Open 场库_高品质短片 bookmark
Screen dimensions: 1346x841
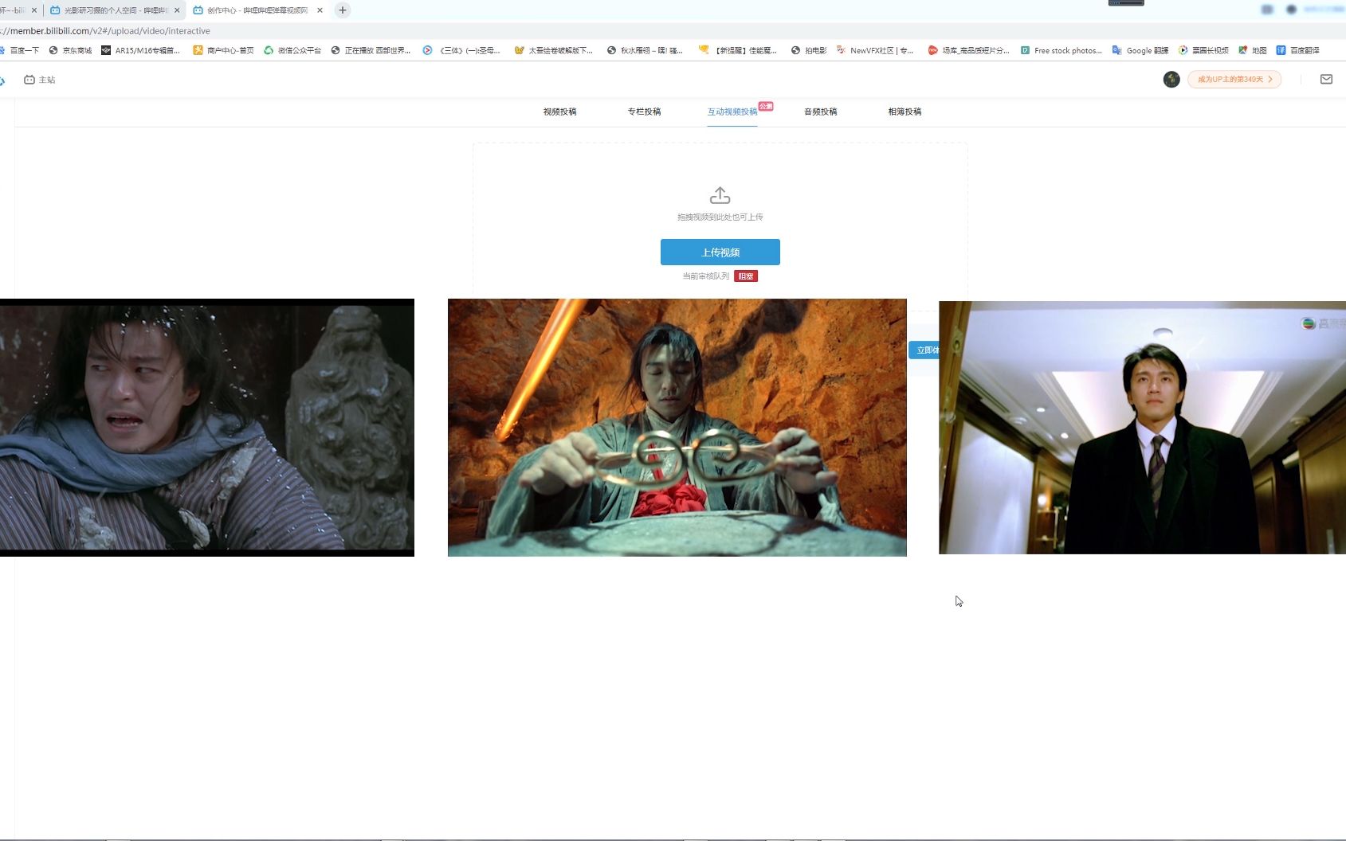point(968,50)
